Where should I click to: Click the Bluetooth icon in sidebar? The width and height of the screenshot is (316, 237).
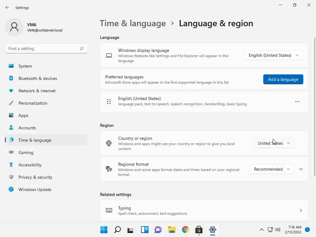(x=11, y=78)
